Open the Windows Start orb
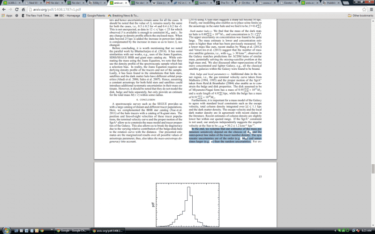 point(6,230)
